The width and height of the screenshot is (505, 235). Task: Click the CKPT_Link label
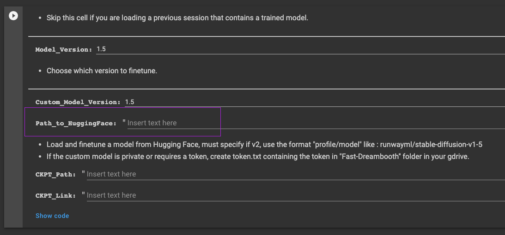(55, 196)
